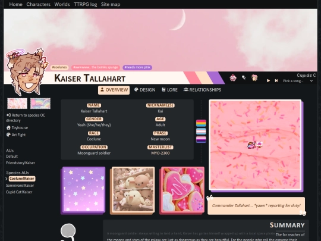This screenshot has height=241, width=321.
Task: Return to species OC directory
Action: (26, 118)
